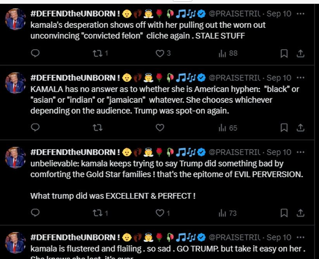
Task: Reply to the "convicted felon" tweet
Action: point(35,54)
